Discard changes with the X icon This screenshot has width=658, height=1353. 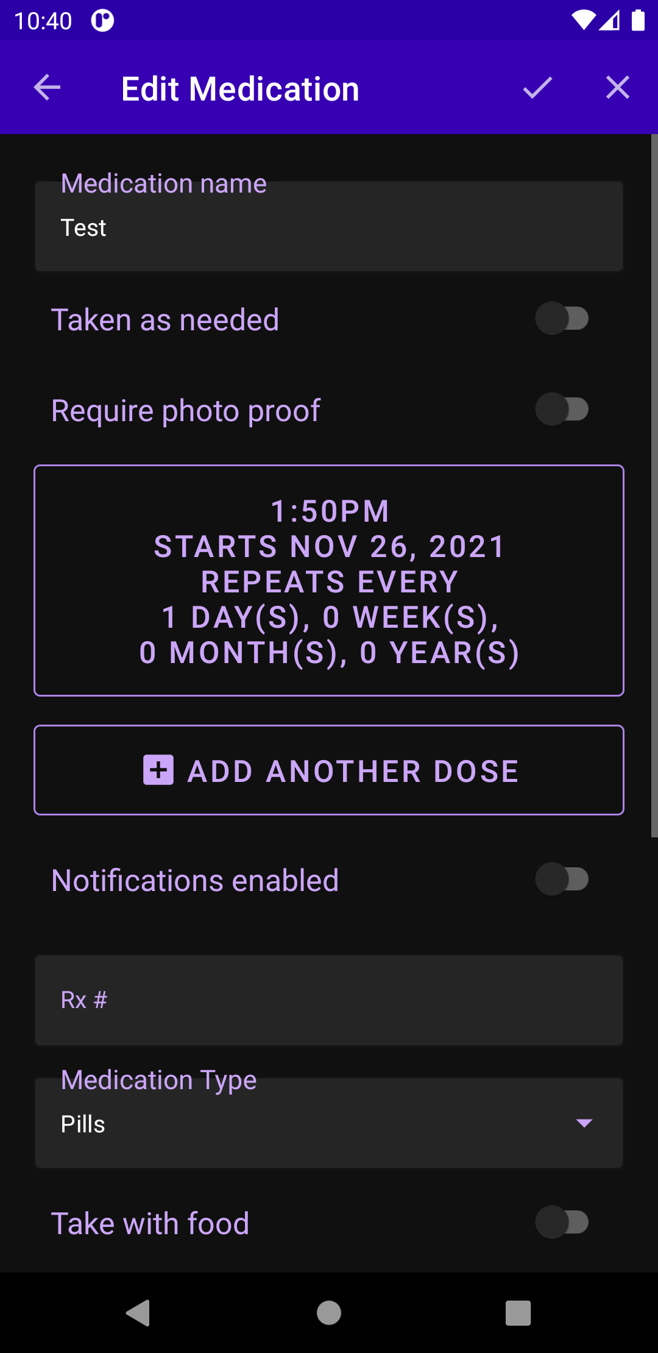tap(617, 88)
